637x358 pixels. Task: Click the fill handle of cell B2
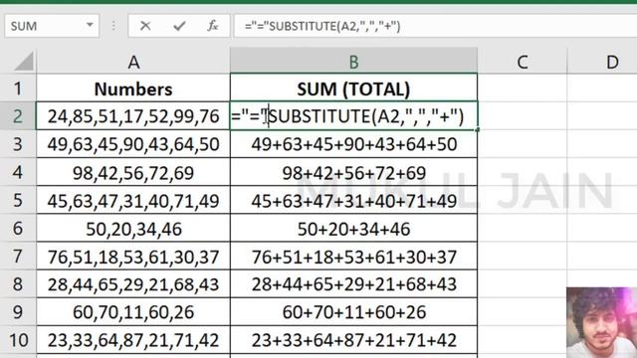tap(478, 130)
